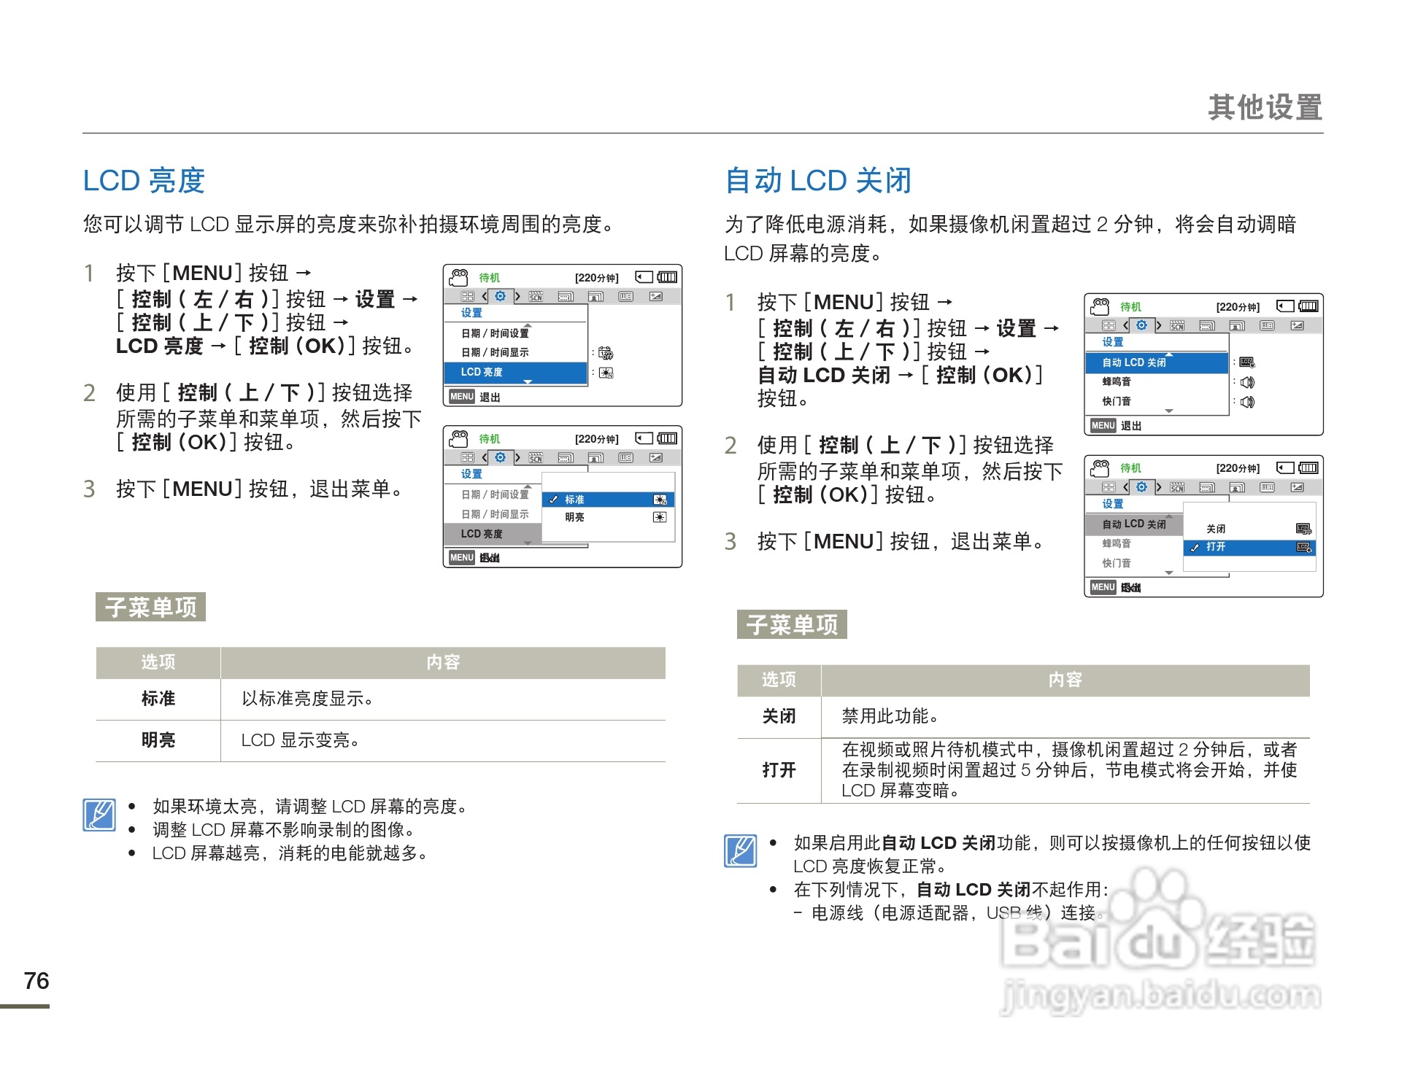The width and height of the screenshot is (1407, 1075).
Task: Click battery icon in bottom-right camera screen
Action: click(x=1308, y=467)
